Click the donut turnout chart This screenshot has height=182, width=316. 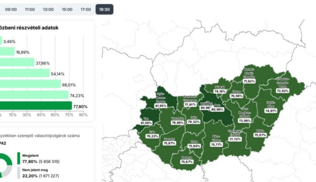(5, 164)
